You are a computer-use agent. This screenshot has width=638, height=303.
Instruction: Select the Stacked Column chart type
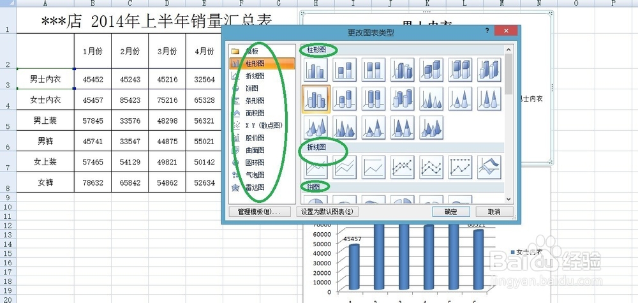point(345,69)
